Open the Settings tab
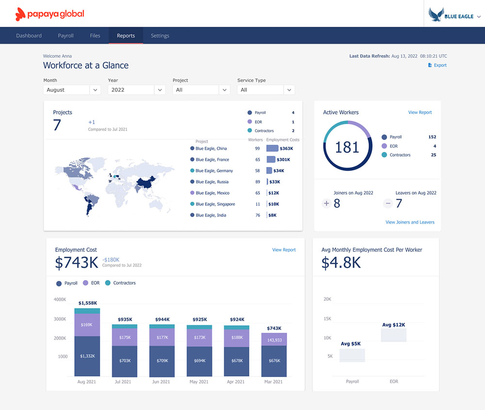Viewport: 485px width, 410px height. point(160,35)
